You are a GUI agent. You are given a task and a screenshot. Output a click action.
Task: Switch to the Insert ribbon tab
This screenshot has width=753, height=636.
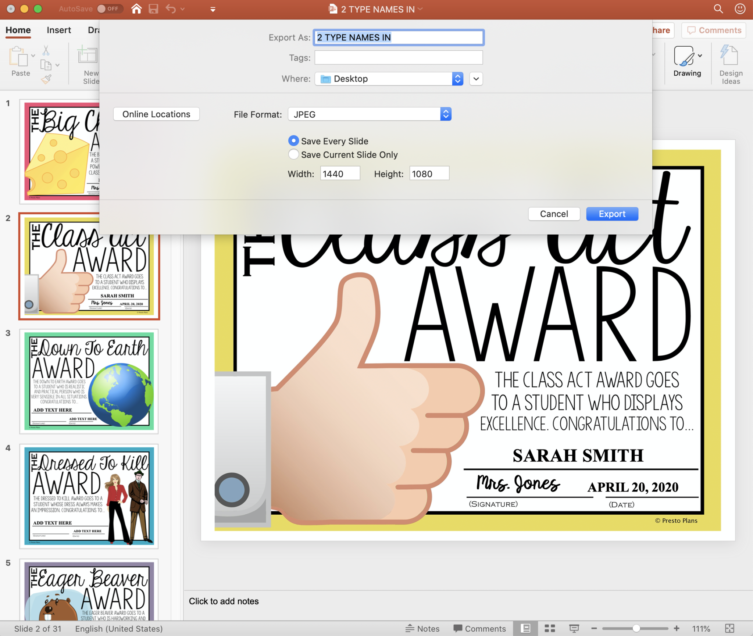coord(59,30)
